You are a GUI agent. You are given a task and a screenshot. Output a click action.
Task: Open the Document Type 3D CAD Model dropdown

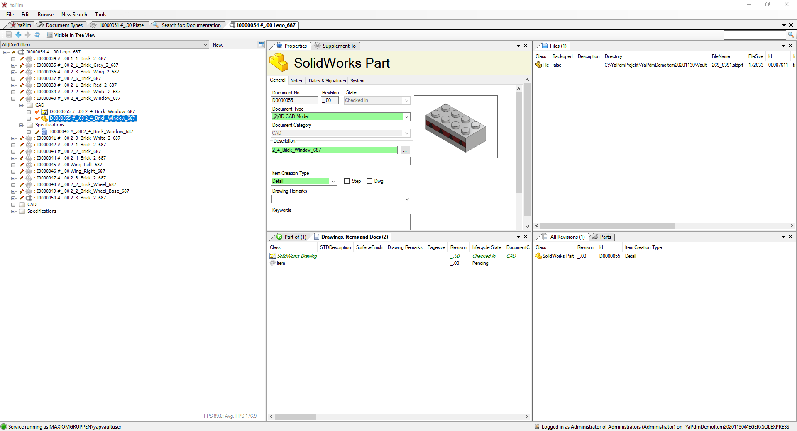[x=407, y=117]
